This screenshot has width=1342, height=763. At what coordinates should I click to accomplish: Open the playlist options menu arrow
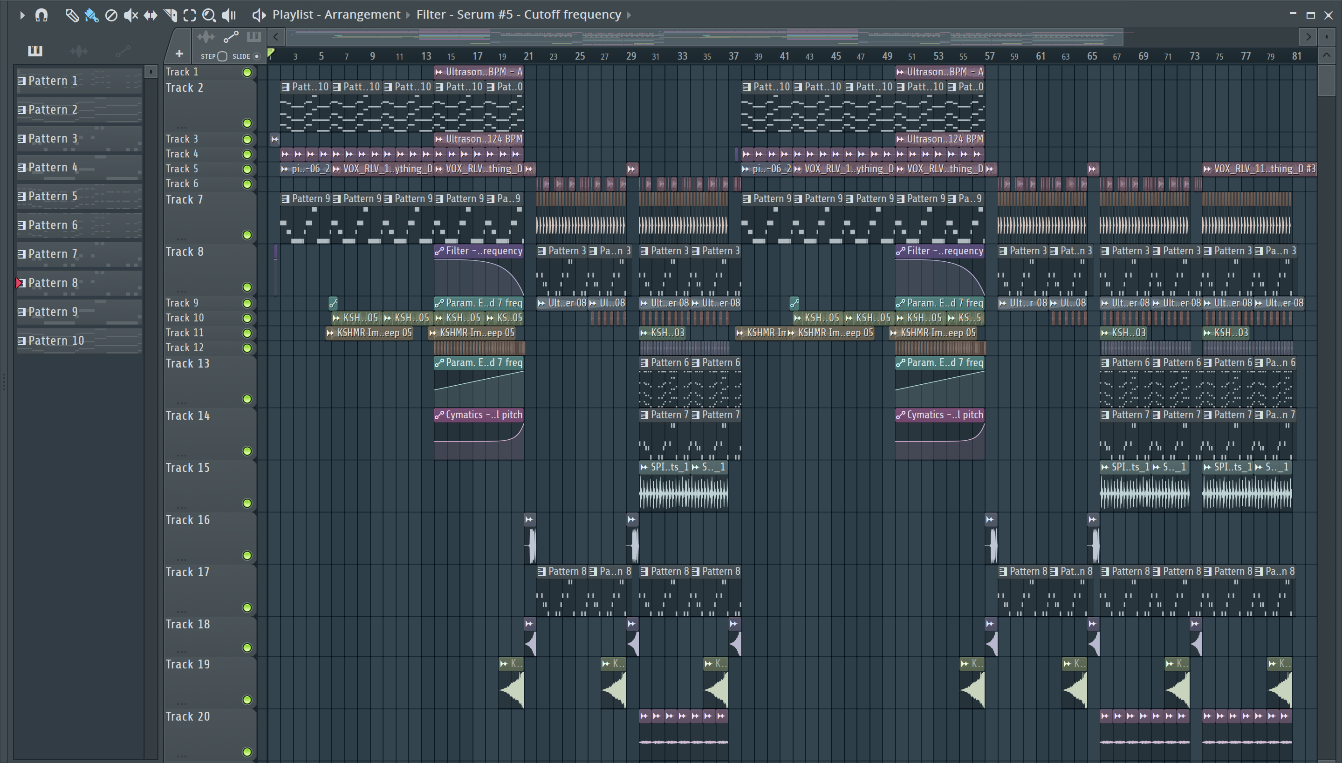(22, 15)
